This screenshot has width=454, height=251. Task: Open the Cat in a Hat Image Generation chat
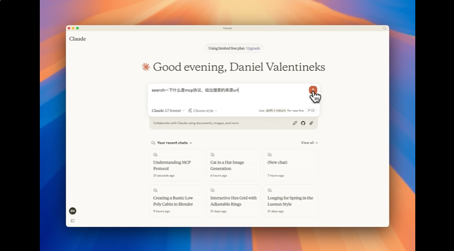[x=233, y=165]
